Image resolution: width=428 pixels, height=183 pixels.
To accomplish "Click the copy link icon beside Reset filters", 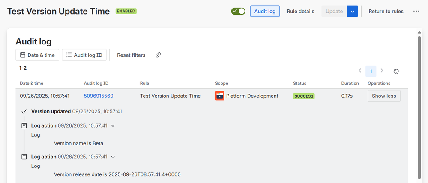I will [158, 55].
